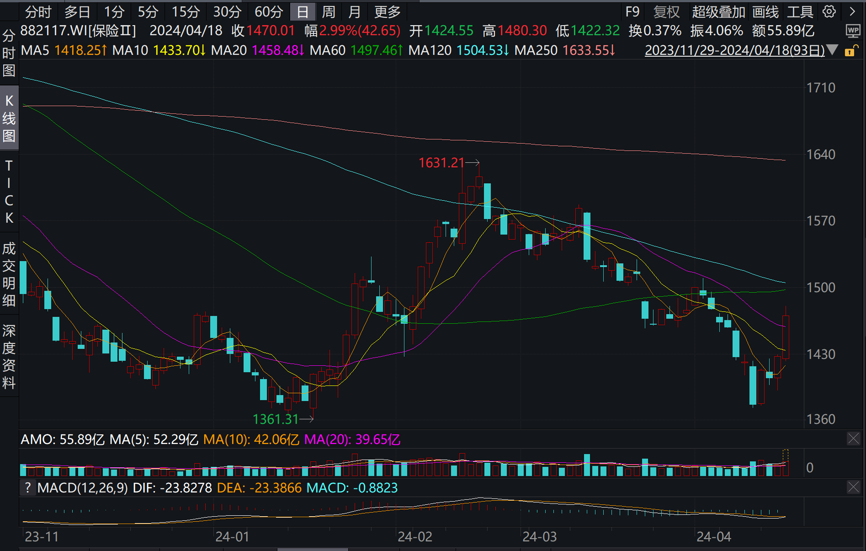Viewport: 866px width, 551px height.
Task: Expand the toolbar with the right chevron
Action: [852, 11]
